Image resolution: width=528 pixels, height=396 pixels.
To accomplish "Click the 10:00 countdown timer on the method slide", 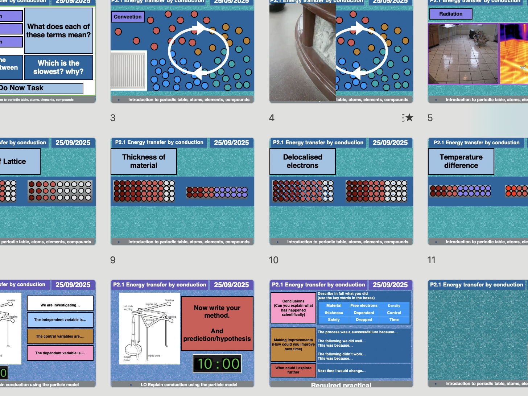I will click(217, 364).
